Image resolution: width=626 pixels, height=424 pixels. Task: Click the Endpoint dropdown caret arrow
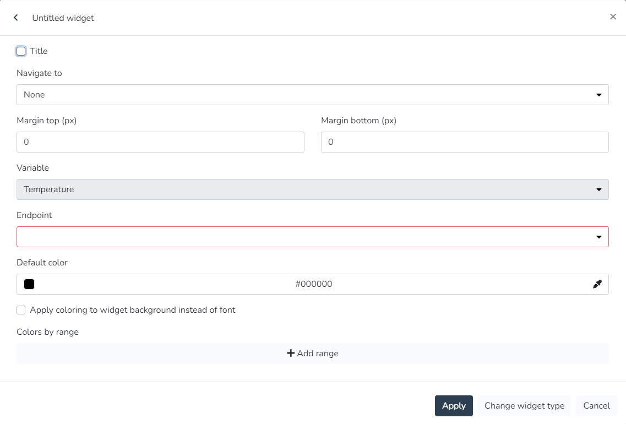point(599,237)
